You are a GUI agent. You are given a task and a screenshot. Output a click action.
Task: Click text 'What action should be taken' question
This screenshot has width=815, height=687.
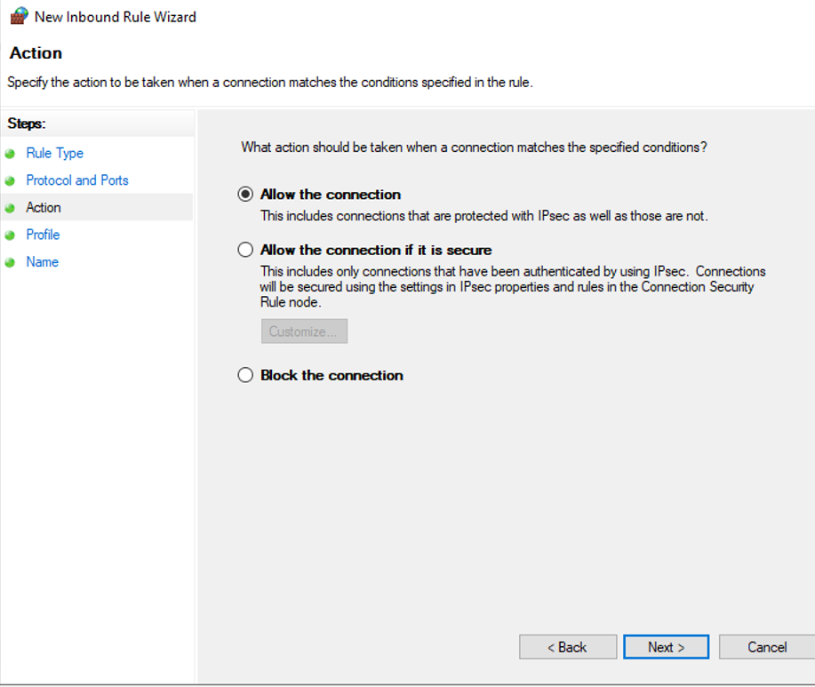tap(474, 147)
